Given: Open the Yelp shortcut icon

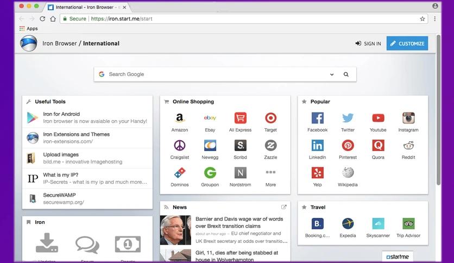Looking at the screenshot, I should pos(317,173).
